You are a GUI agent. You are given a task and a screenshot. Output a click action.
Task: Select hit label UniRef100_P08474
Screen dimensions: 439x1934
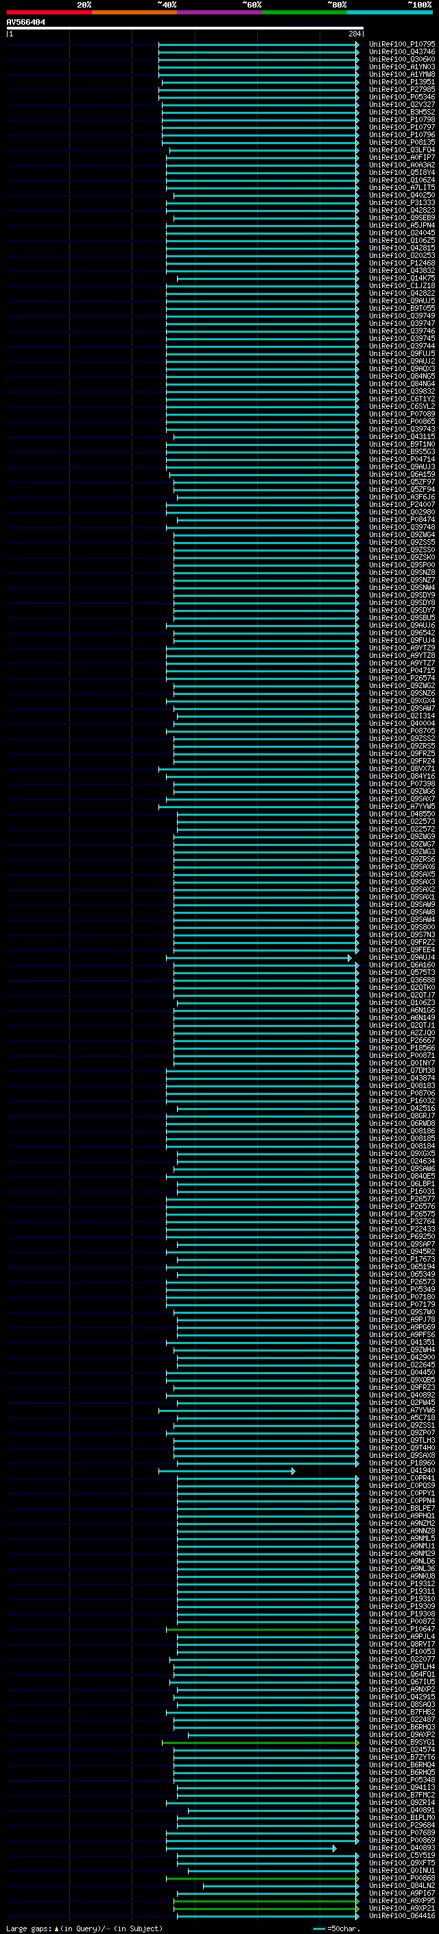[402, 520]
